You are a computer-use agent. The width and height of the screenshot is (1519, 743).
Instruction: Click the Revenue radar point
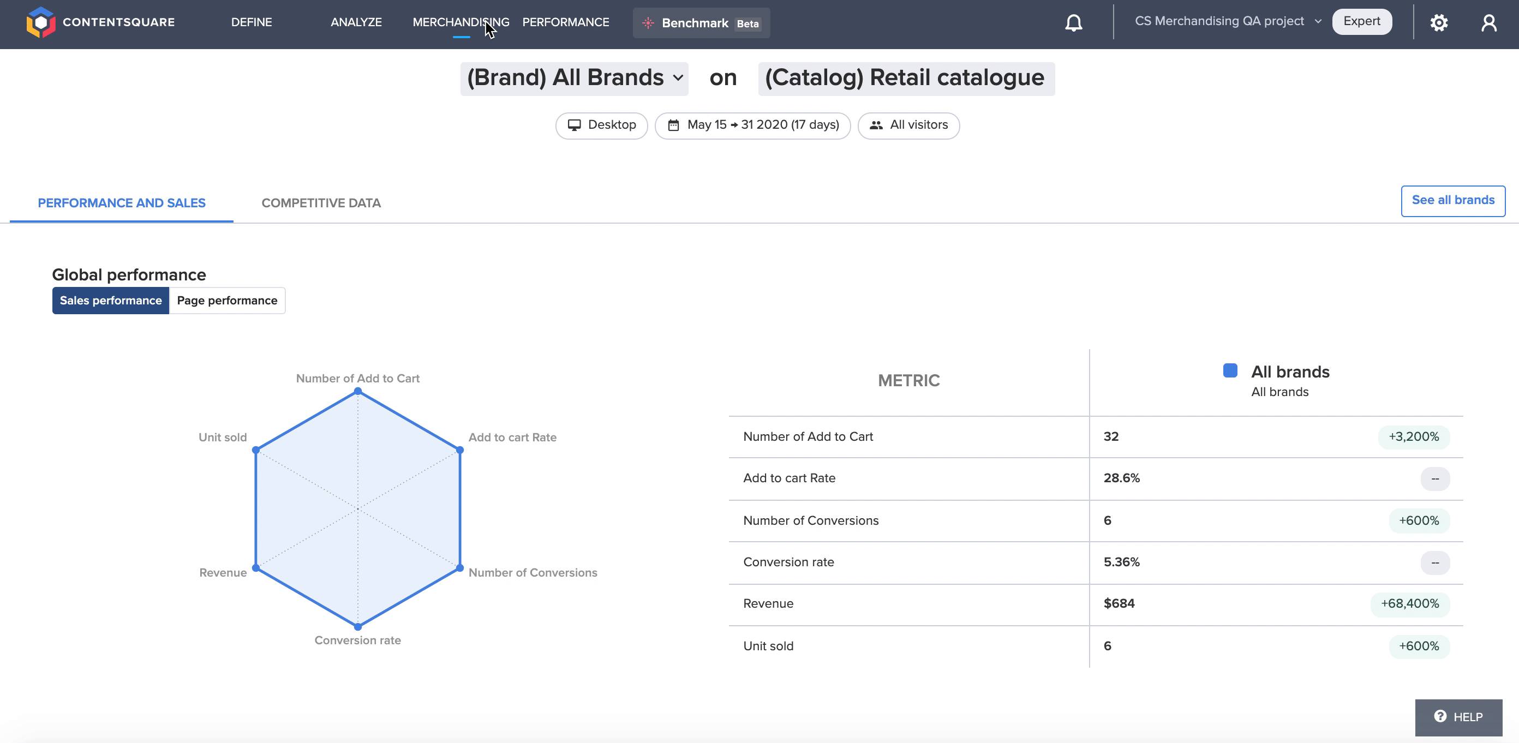pyautogui.click(x=255, y=568)
